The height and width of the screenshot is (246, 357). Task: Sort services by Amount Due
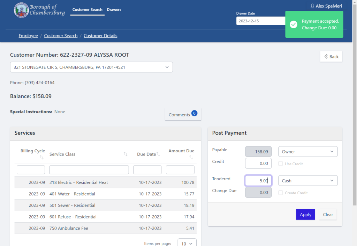pos(191,157)
